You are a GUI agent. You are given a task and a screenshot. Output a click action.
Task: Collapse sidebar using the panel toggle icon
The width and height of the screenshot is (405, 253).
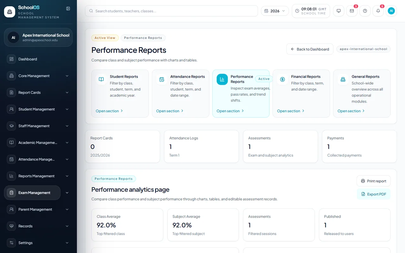pyautogui.click(x=68, y=9)
